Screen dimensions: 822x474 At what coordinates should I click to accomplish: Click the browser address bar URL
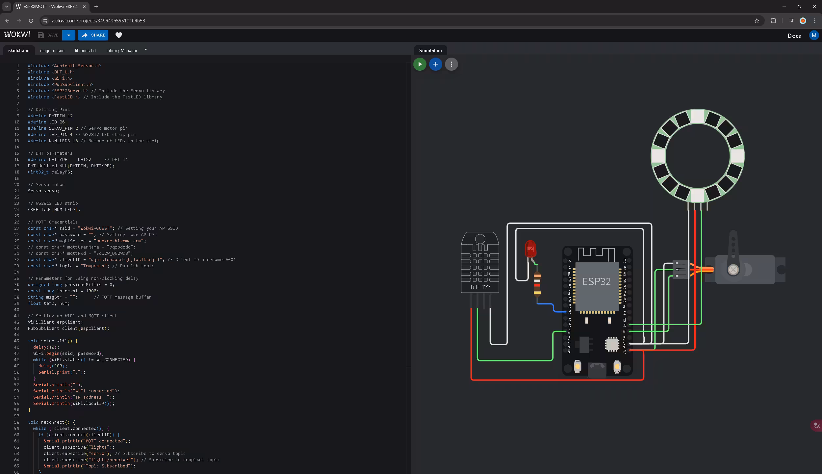(x=98, y=21)
